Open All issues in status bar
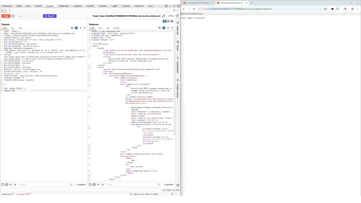The image size is (361, 203). click(x=23, y=194)
